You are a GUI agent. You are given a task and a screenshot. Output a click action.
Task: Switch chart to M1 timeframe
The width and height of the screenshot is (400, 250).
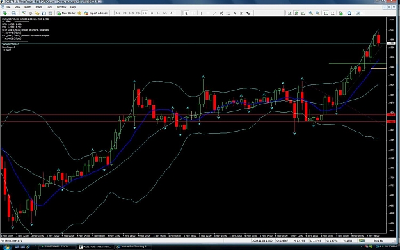coord(118,13)
